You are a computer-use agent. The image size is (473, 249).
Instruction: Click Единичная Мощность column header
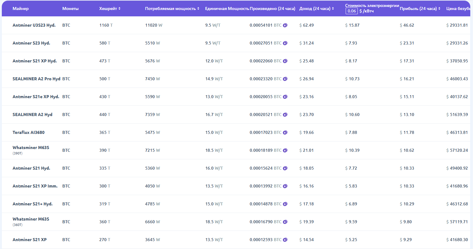pos(227,8)
